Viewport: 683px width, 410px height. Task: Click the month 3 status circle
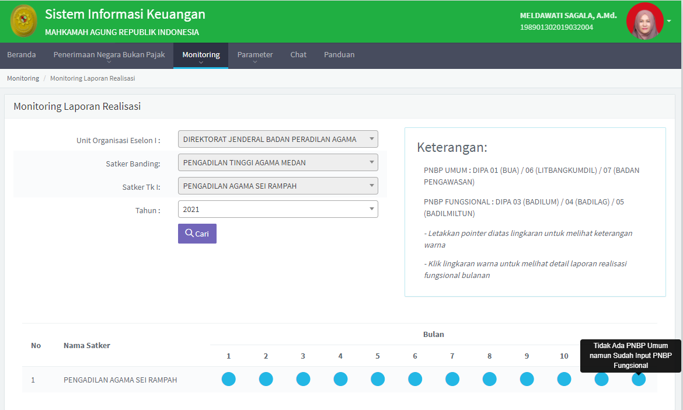(303, 379)
